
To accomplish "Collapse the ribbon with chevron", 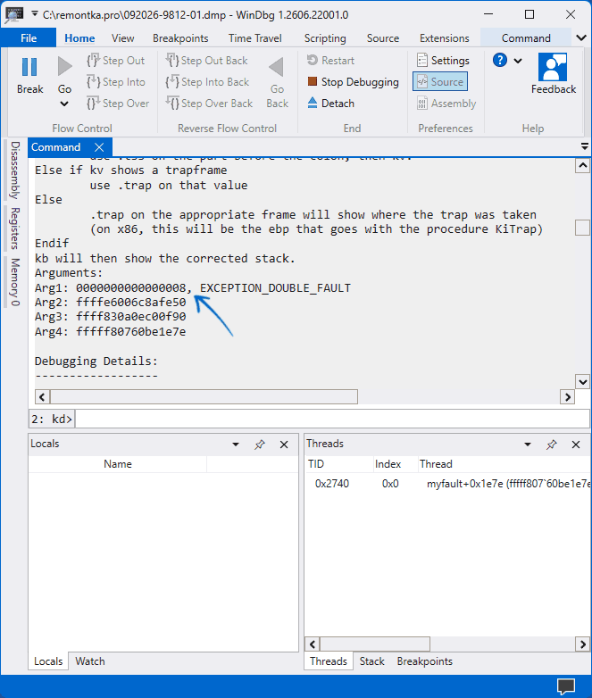I will click(581, 37).
